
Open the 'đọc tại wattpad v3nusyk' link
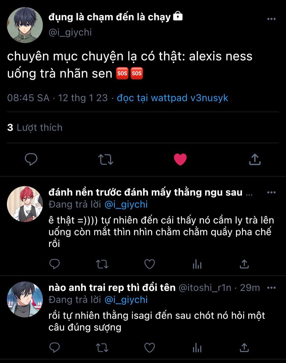(173, 98)
